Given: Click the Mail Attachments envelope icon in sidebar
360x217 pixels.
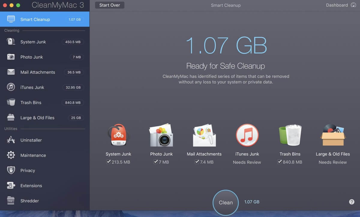Looking at the screenshot, I should [x=11, y=72].
